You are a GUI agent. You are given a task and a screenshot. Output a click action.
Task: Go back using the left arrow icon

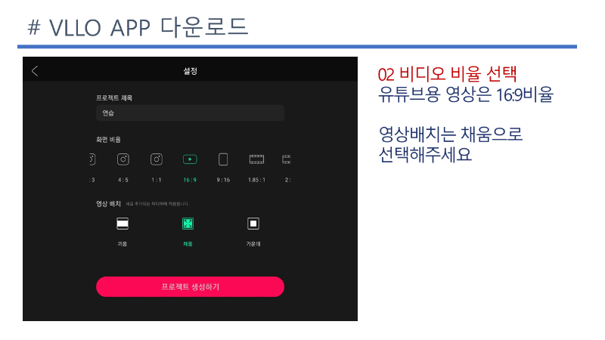35,71
